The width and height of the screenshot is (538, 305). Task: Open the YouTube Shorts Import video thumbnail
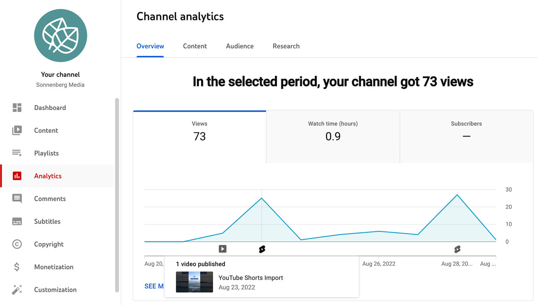tap(194, 282)
